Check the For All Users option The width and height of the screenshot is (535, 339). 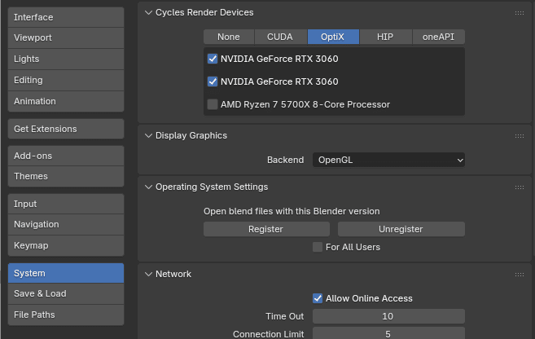coord(318,247)
